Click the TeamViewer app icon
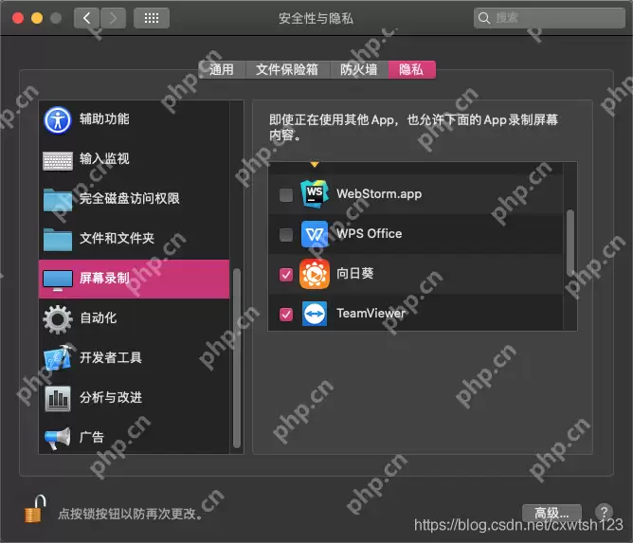 coord(315,314)
